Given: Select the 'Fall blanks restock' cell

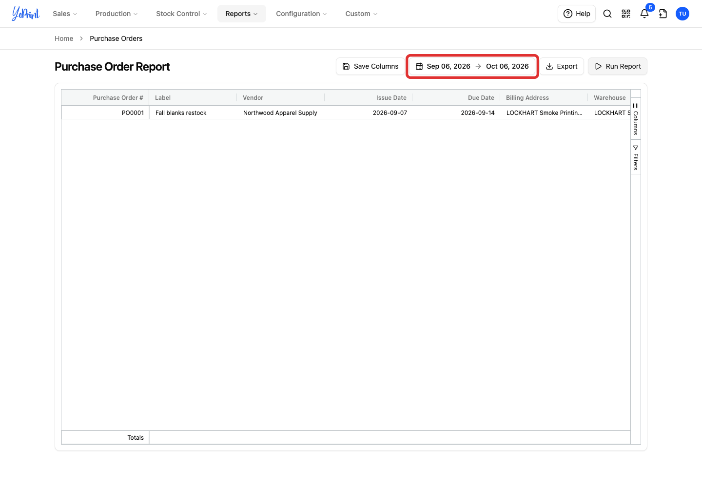Looking at the screenshot, I should (x=193, y=112).
